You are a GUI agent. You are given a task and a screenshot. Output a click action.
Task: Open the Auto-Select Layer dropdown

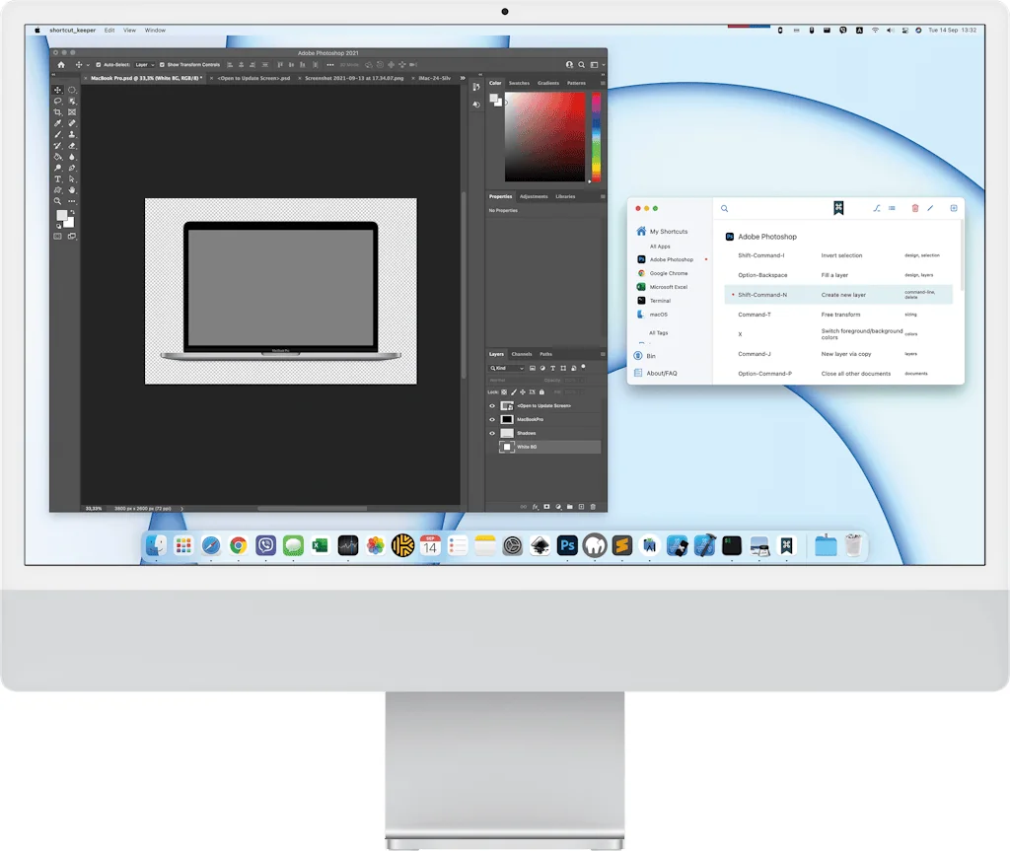(144, 65)
